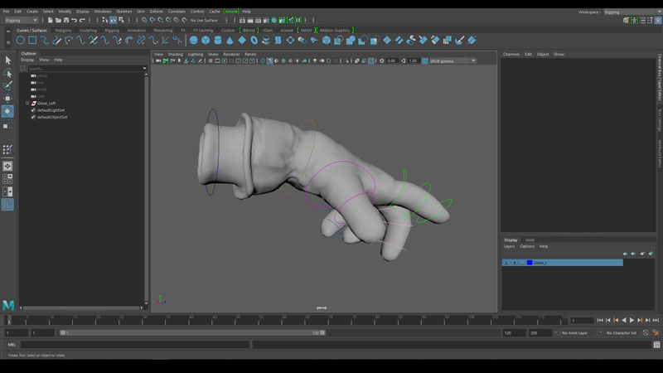Toggle visibility of Glove_L layer

(506, 263)
